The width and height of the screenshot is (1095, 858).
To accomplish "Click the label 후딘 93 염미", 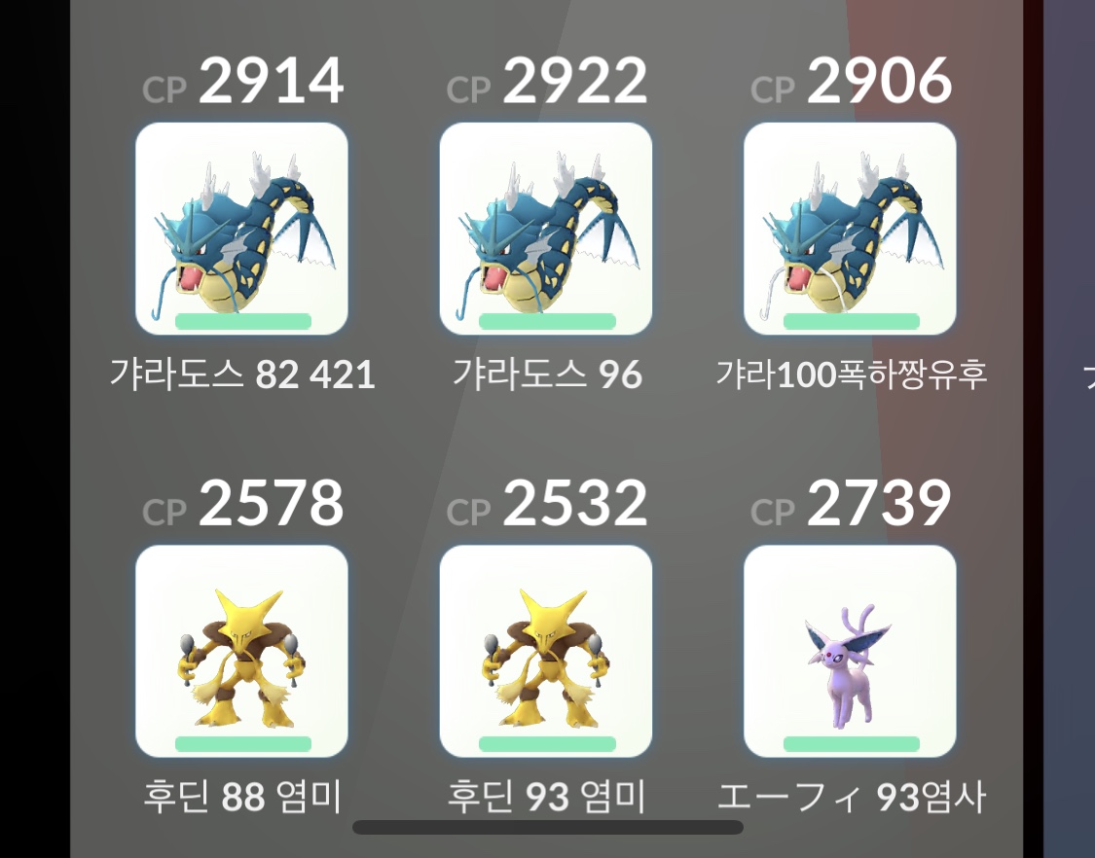I will click(546, 796).
